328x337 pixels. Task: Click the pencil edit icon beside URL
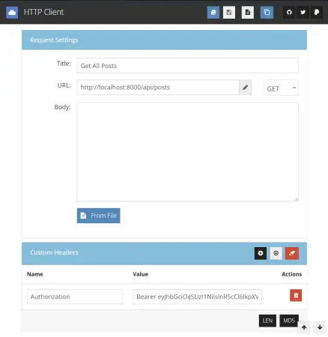[245, 88]
